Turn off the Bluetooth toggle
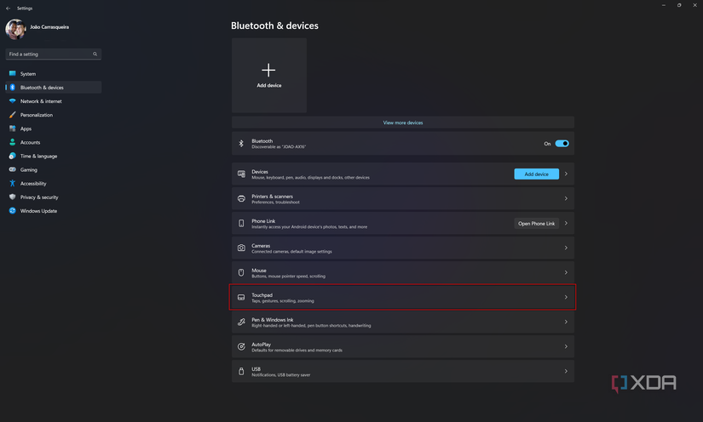The width and height of the screenshot is (703, 422). click(x=562, y=144)
